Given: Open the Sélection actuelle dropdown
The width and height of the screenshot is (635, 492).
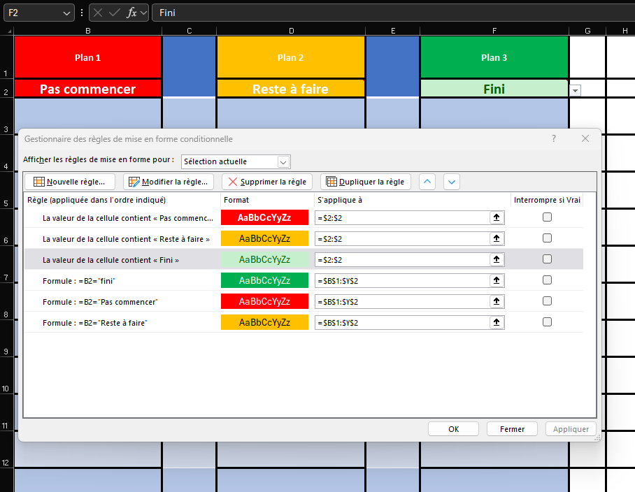Looking at the screenshot, I should 236,161.
